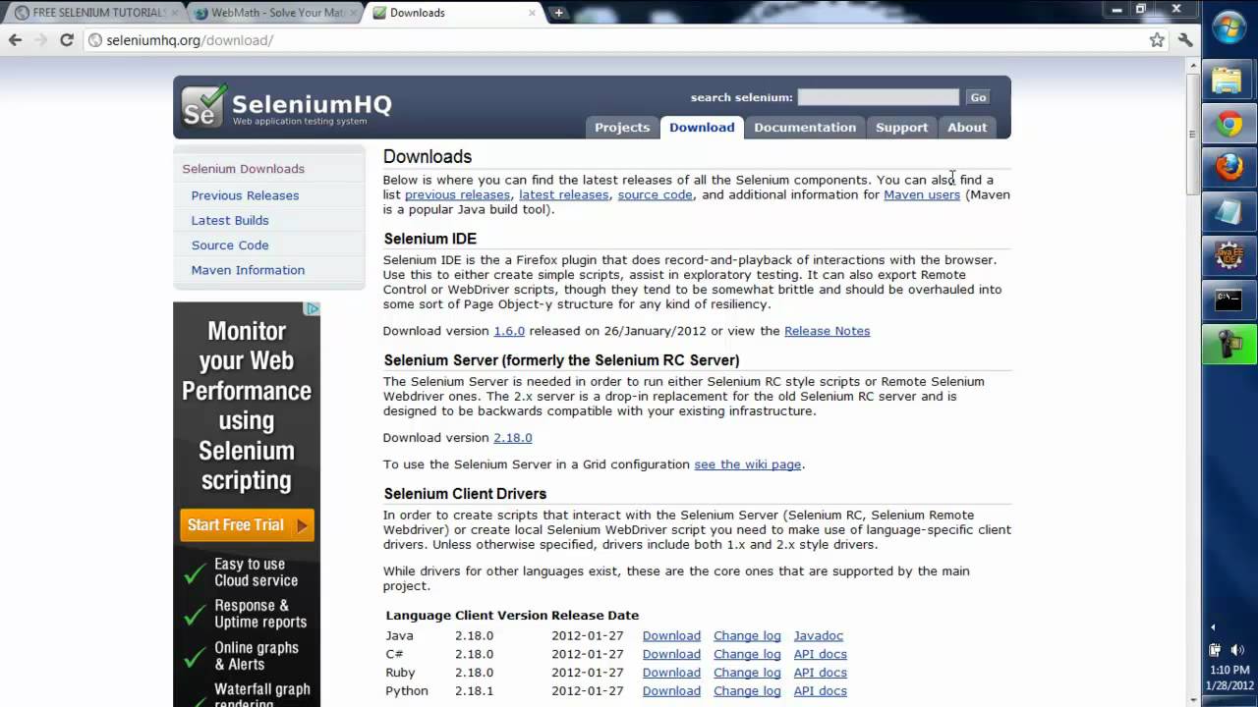Open a new tab with the plus button
This screenshot has height=707, width=1258.
(558, 13)
